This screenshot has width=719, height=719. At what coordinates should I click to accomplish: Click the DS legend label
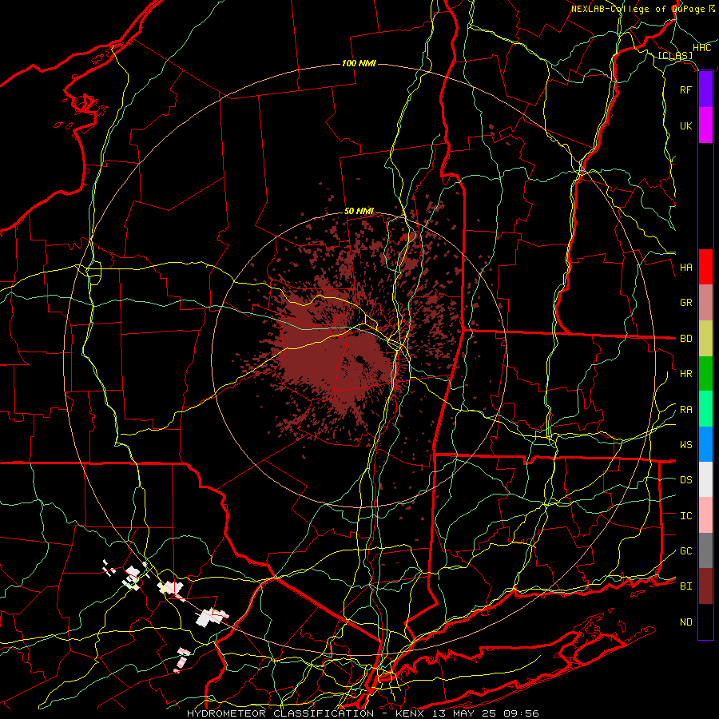coord(685,480)
